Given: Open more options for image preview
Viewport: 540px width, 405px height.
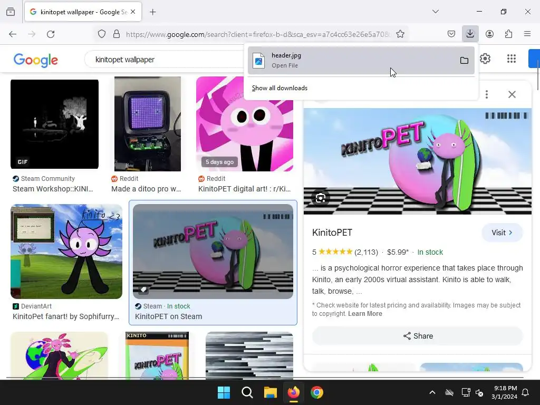Looking at the screenshot, I should pyautogui.click(x=487, y=94).
